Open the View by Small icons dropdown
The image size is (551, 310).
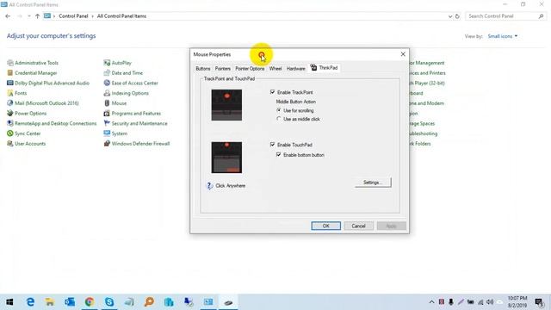[503, 36]
